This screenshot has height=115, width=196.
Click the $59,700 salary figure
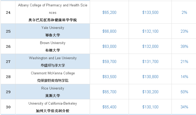(109, 62)
